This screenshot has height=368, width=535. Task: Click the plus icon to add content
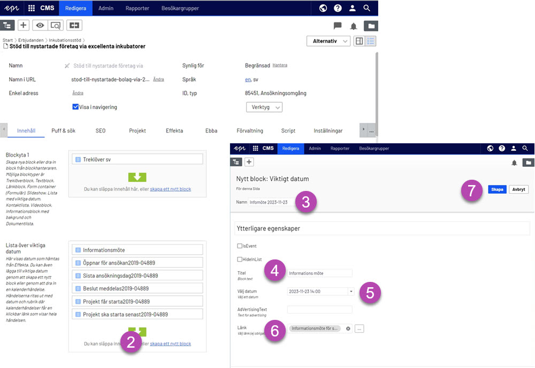tap(24, 25)
